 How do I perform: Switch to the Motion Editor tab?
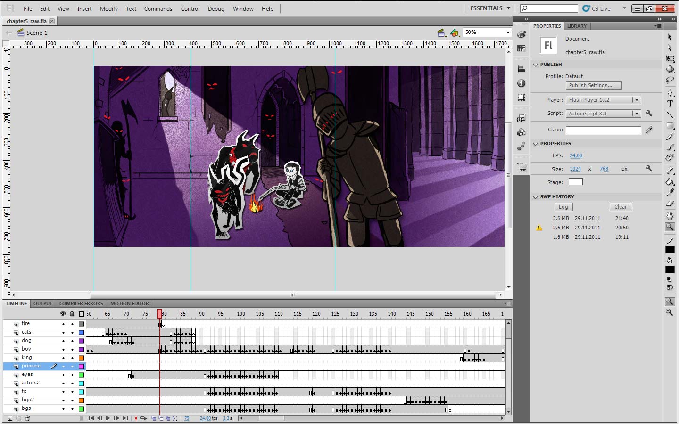pos(130,304)
